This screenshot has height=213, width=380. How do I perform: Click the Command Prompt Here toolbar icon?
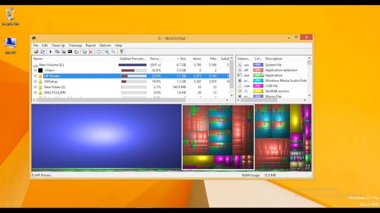point(70,51)
